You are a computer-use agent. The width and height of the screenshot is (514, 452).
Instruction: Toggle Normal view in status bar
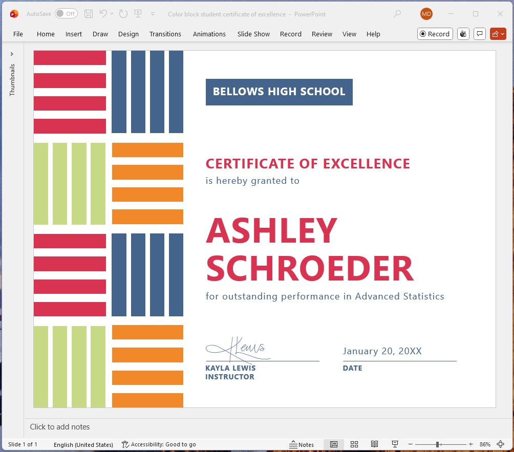(x=334, y=444)
